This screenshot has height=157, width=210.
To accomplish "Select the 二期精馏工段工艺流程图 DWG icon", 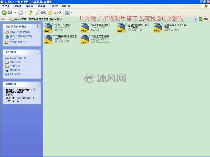I will pos(158,28).
